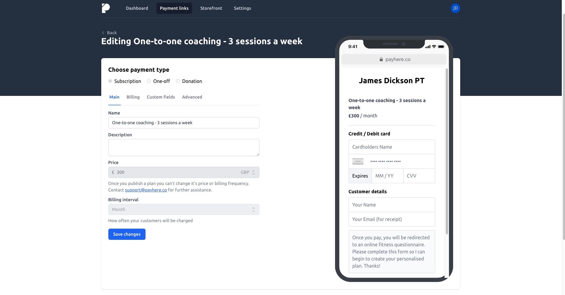Click the signal bars icon in phone preview
Image resolution: width=565 pixels, height=295 pixels.
point(427,47)
